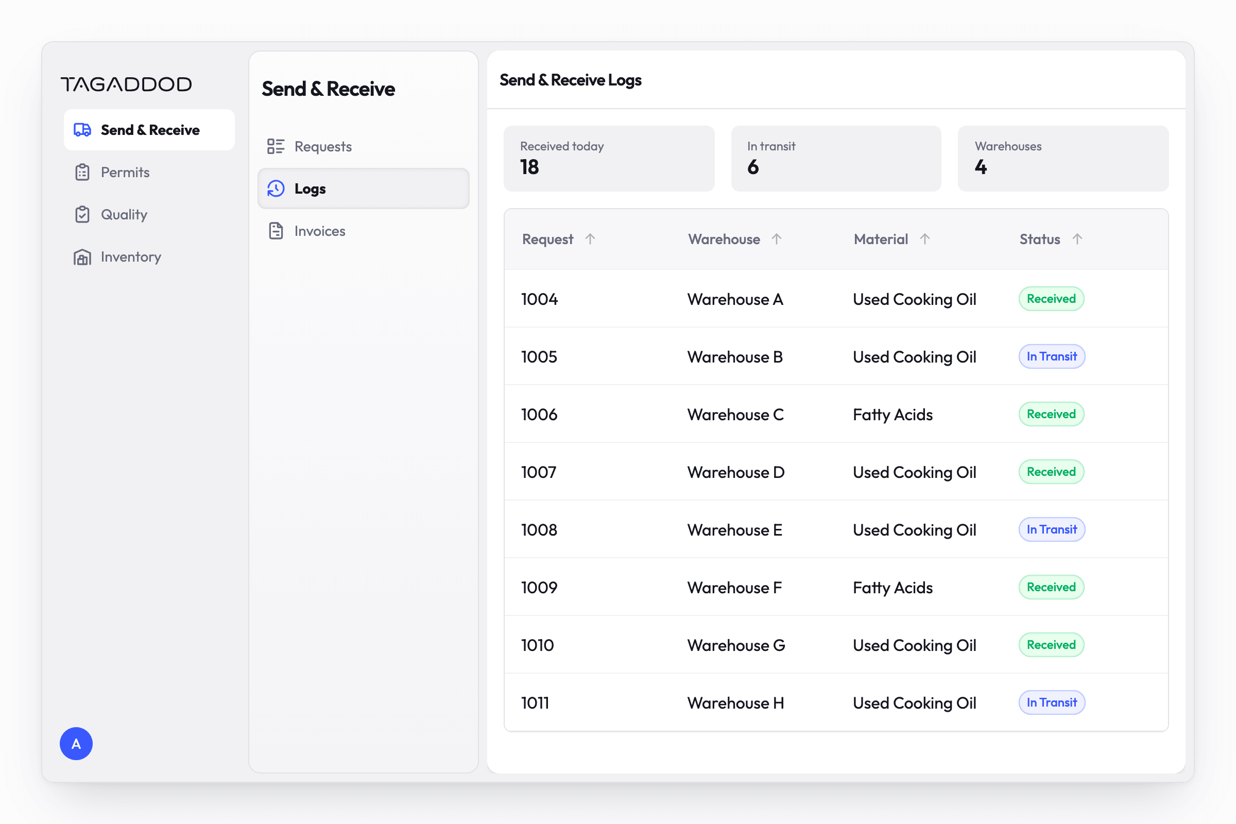Click Received badge for request 1009
The width and height of the screenshot is (1236, 824).
point(1051,587)
